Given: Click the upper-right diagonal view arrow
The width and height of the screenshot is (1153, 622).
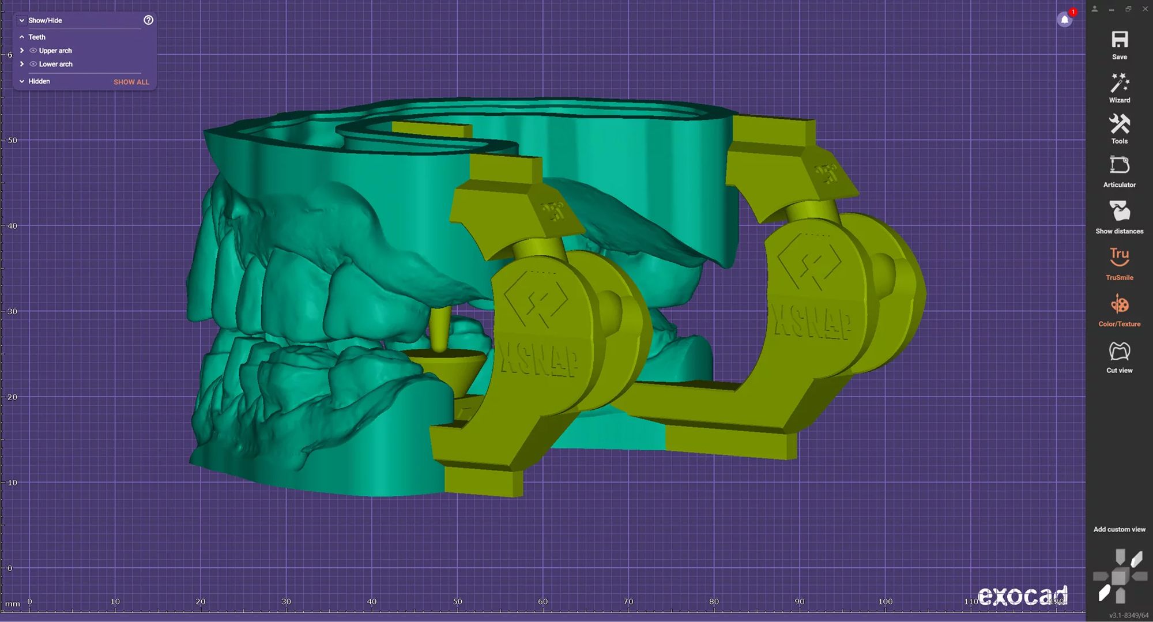Looking at the screenshot, I should (x=1137, y=559).
